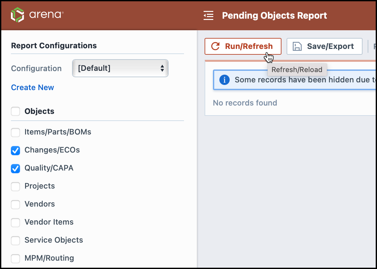The image size is (377, 269).
Task: Click the Arena logo icon
Action: tap(18, 15)
